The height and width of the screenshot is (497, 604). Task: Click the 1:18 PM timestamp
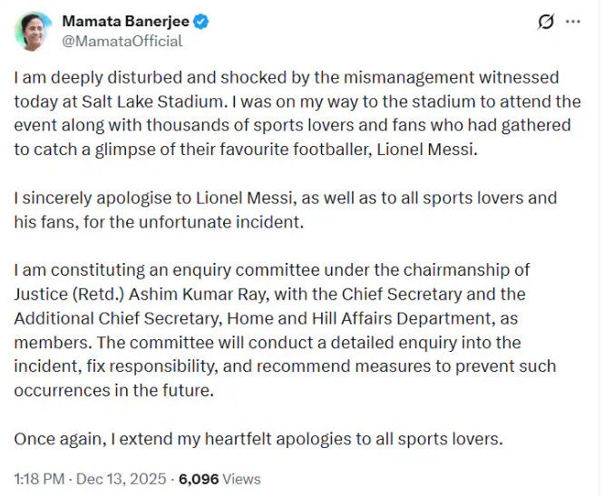37,478
